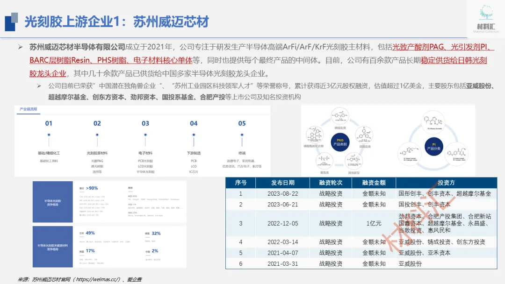Click the 发布日期 column header
The height and width of the screenshot is (284, 505).
283,183
